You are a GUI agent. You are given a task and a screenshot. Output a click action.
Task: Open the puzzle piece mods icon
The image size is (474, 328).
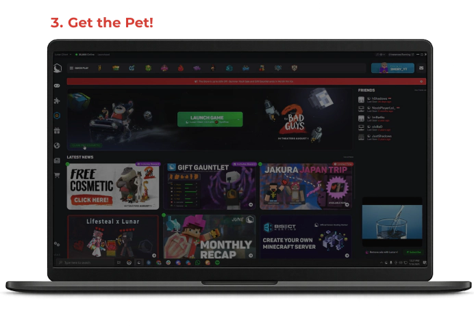pyautogui.click(x=57, y=100)
